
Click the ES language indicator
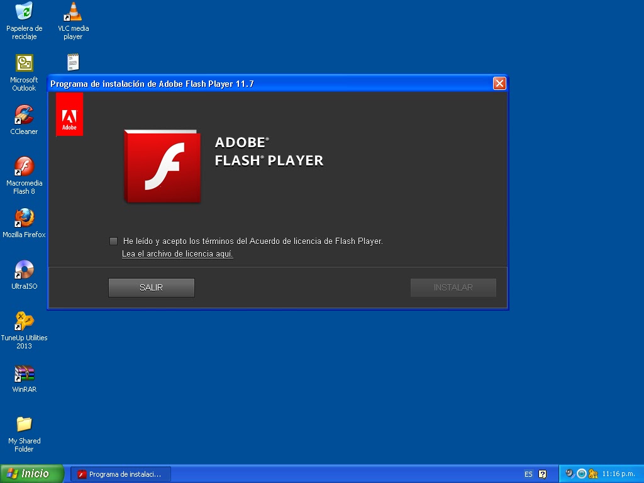(x=528, y=474)
